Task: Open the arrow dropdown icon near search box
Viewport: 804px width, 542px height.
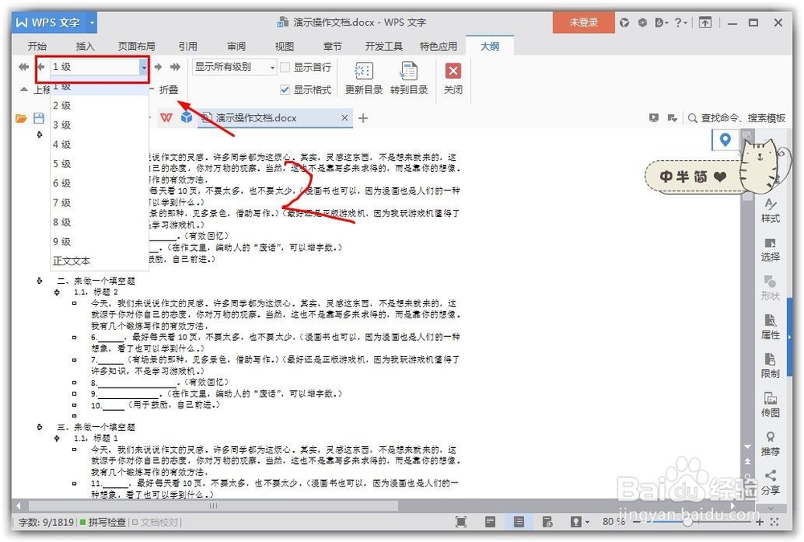Action: (x=672, y=118)
